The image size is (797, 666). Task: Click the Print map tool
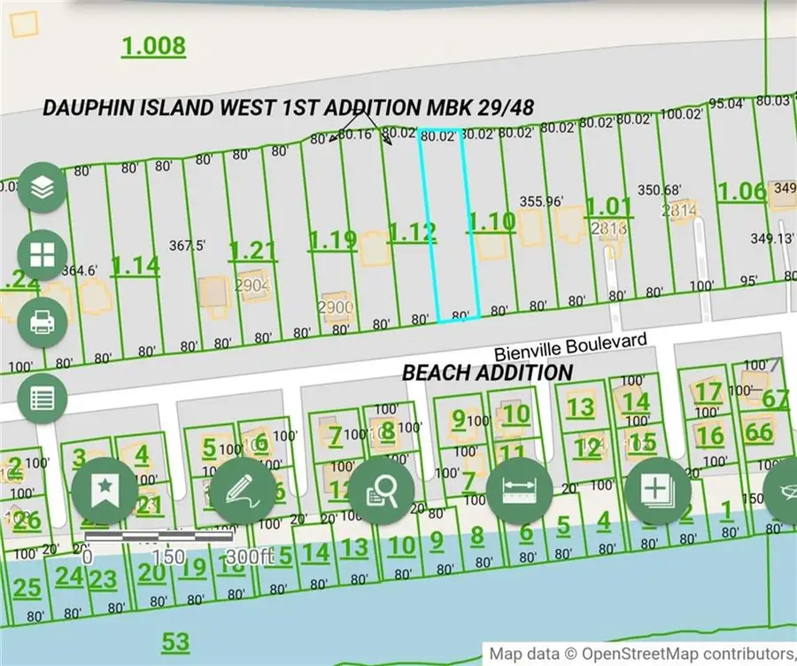click(39, 321)
